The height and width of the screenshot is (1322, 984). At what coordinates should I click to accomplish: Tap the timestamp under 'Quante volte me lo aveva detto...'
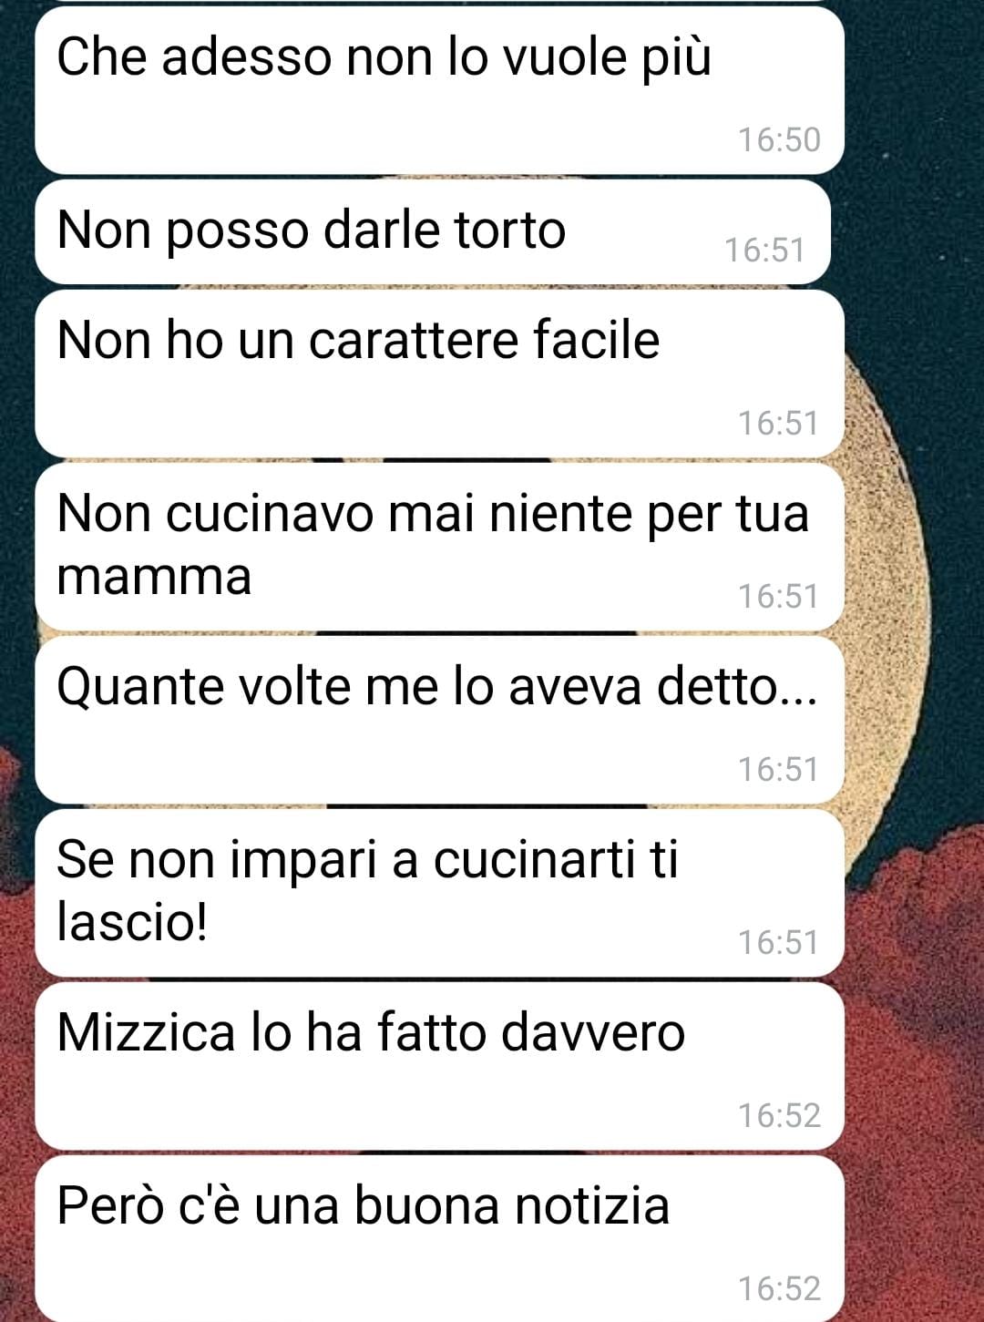click(779, 769)
